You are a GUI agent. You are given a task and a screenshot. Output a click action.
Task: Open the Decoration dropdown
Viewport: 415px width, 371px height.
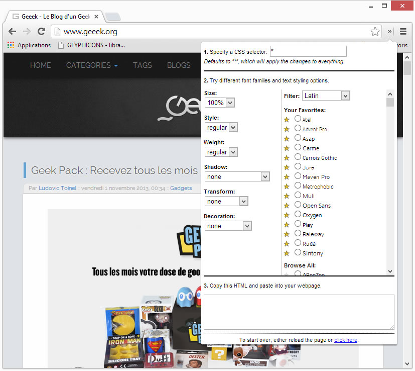pos(228,226)
